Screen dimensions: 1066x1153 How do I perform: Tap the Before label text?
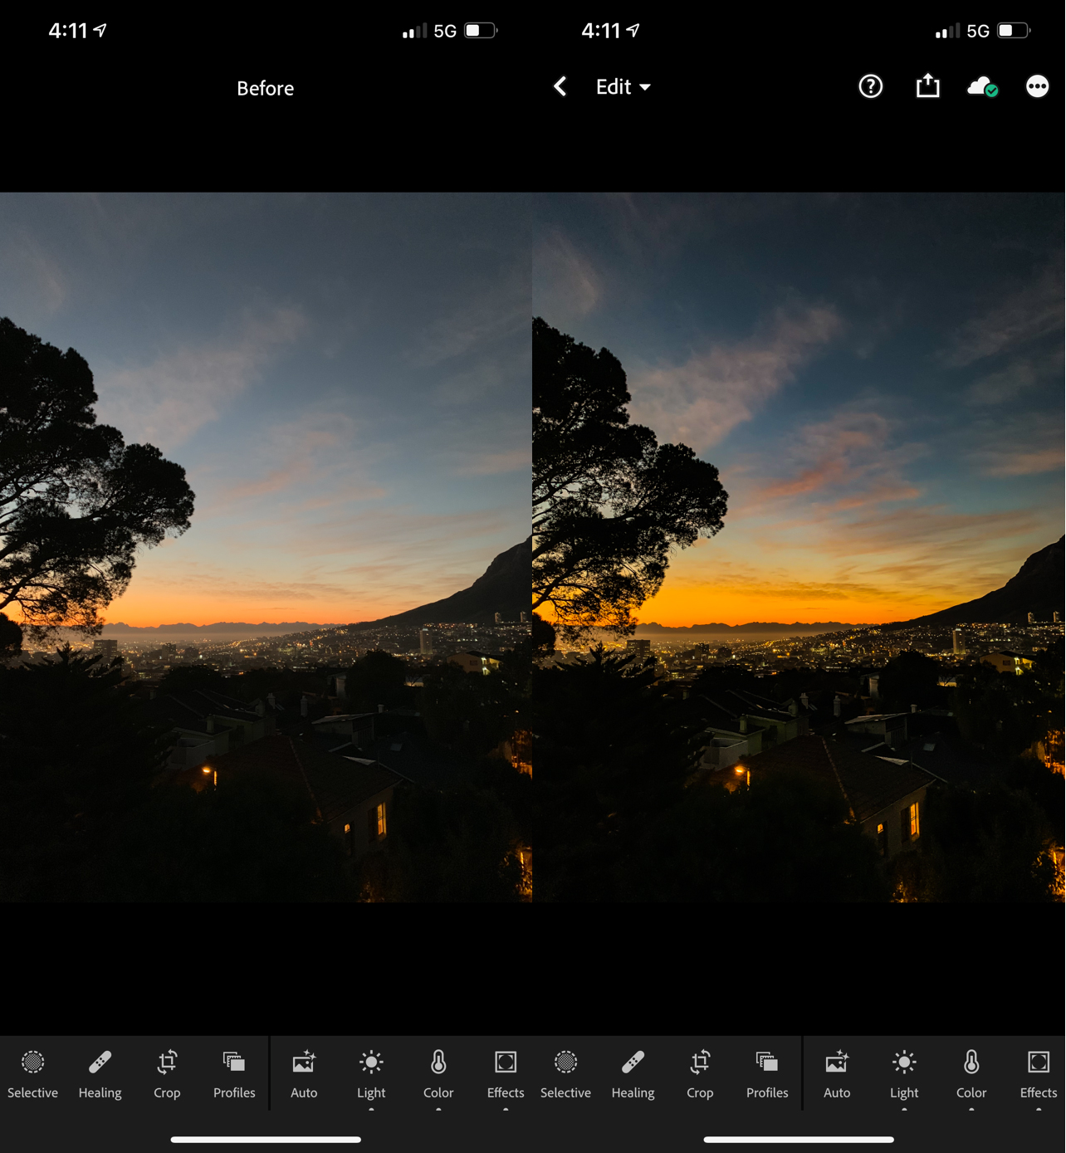click(266, 88)
